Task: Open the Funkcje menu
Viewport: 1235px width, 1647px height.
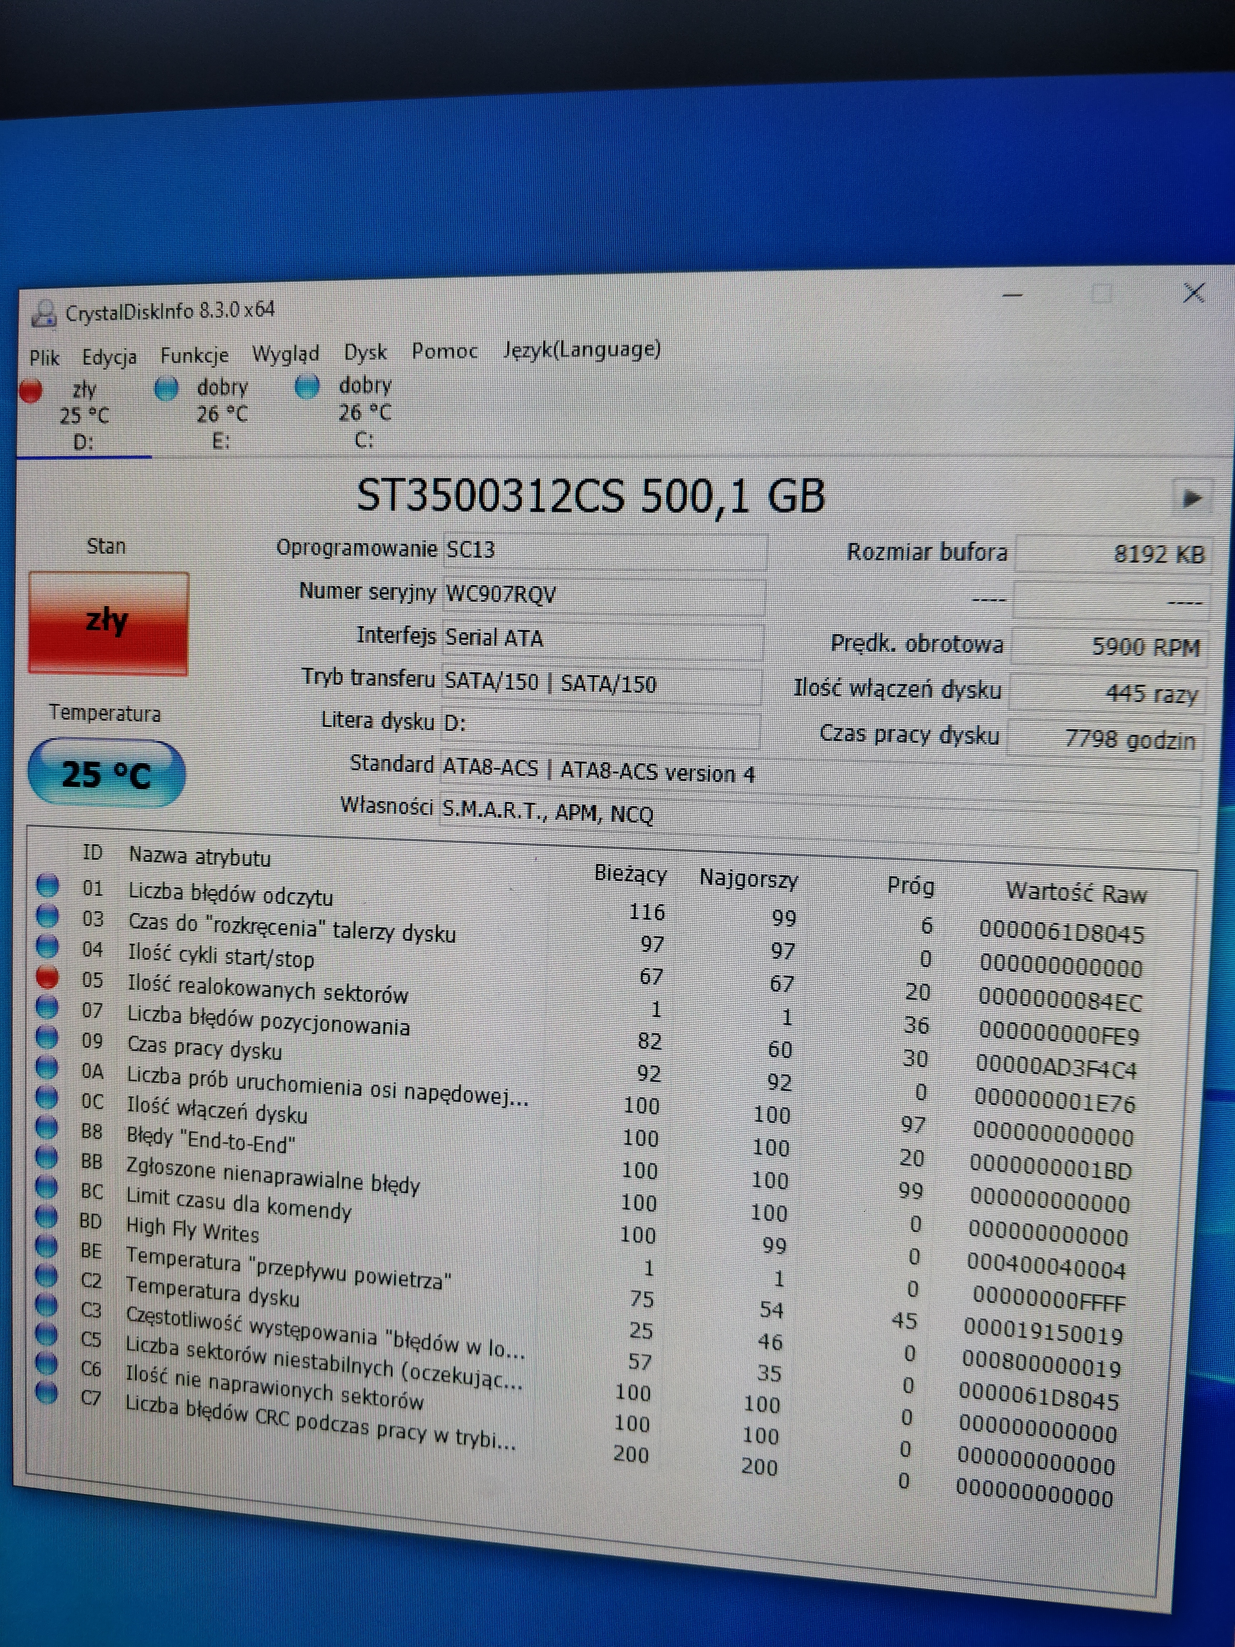Action: [194, 355]
